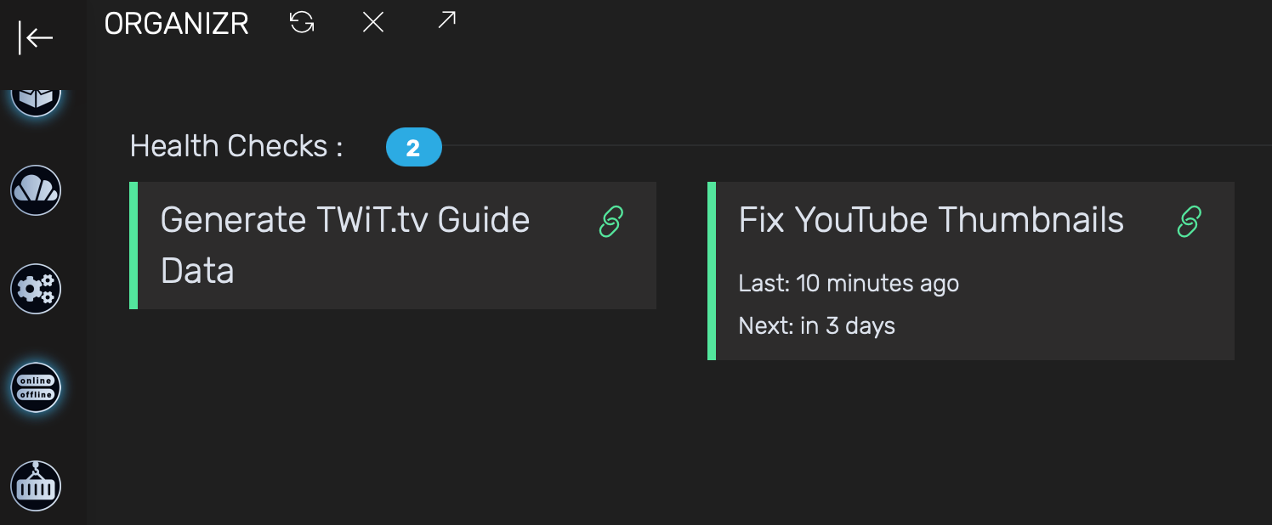Viewport: 1272px width, 525px height.
Task: Click the Health Checks count badge
Action: pos(413,148)
